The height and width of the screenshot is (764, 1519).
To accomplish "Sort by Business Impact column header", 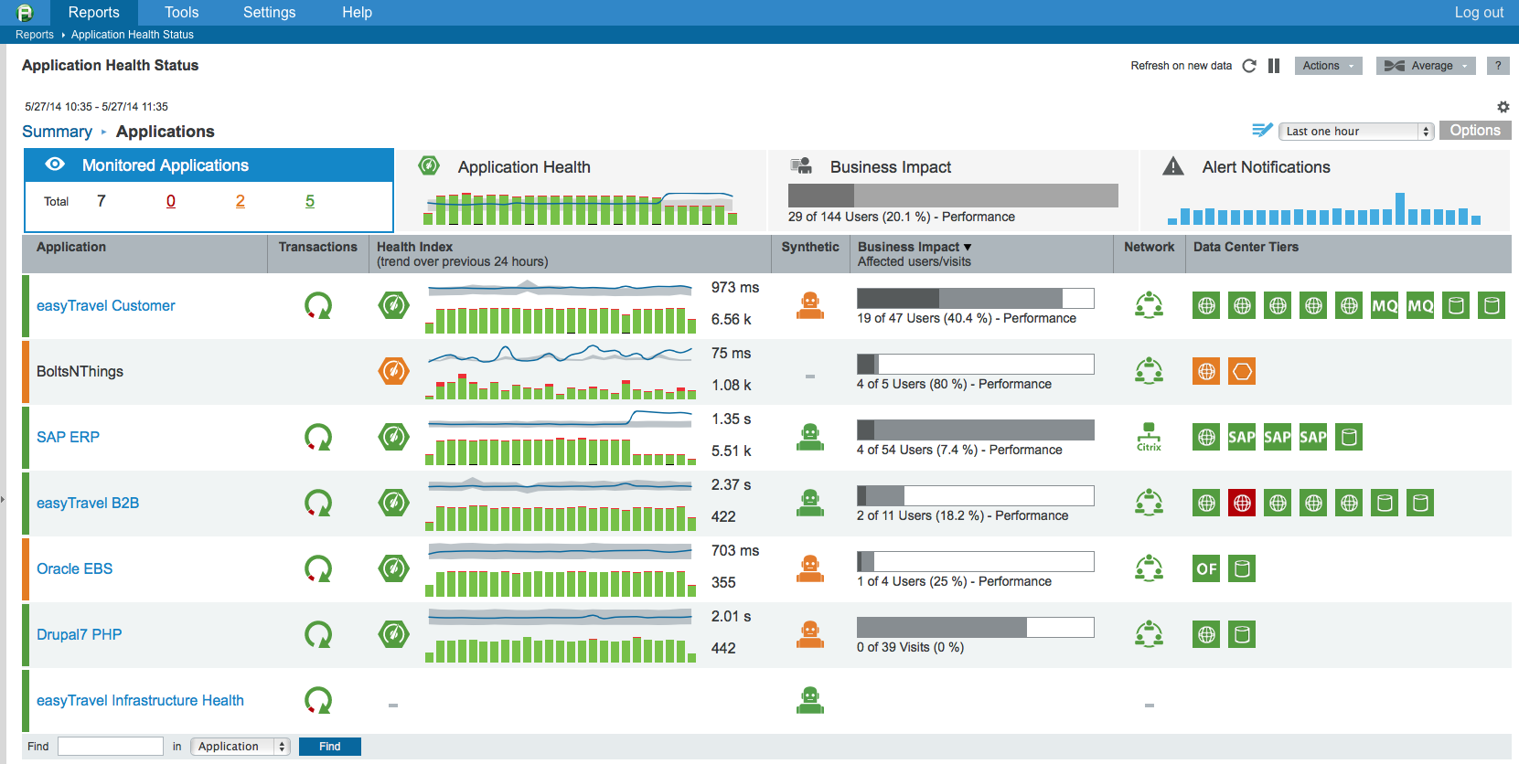I will [915, 247].
